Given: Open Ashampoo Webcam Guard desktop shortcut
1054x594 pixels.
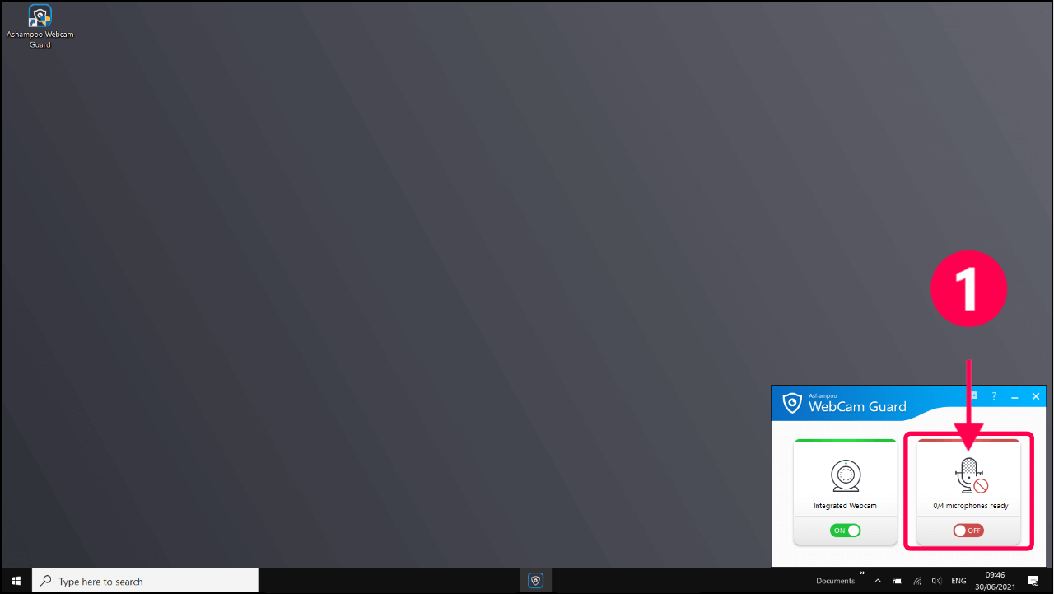Looking at the screenshot, I should tap(40, 26).
